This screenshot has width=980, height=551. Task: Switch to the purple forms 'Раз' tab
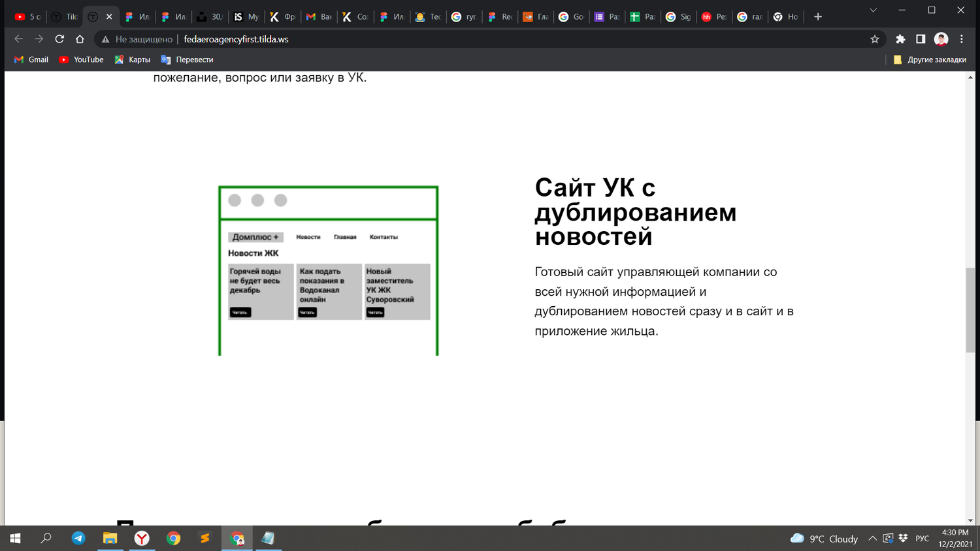tap(607, 17)
